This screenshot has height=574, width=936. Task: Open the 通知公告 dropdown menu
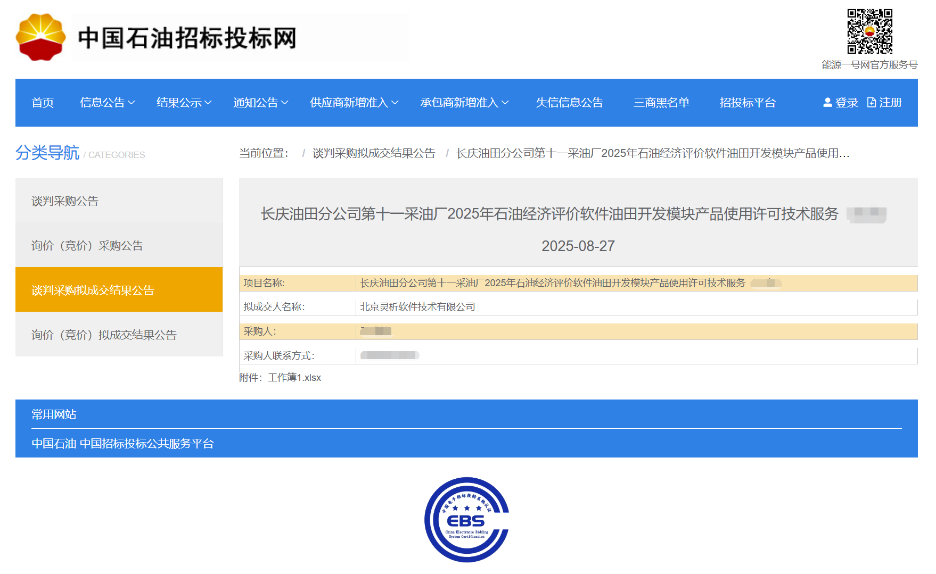click(260, 103)
